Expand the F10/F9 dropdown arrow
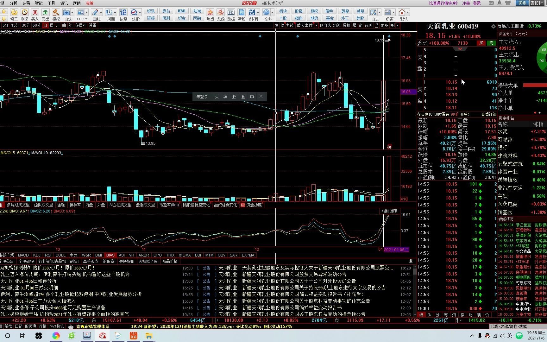The image size is (547, 342). pos(87,12)
